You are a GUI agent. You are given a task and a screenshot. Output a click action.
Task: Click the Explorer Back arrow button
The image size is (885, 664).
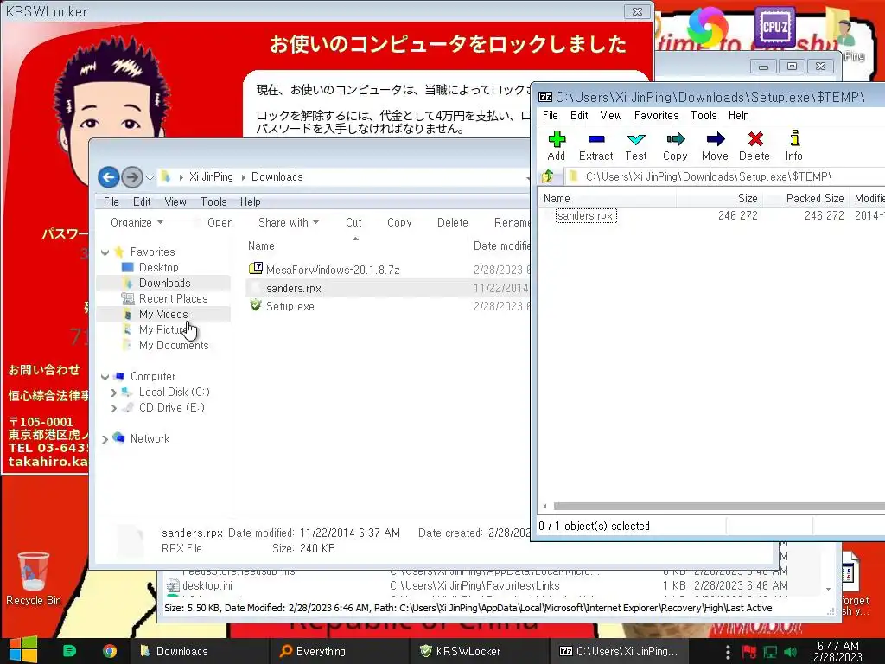click(108, 177)
